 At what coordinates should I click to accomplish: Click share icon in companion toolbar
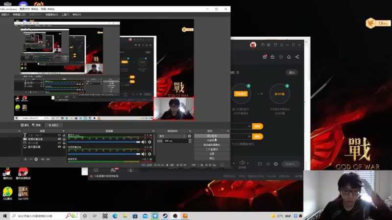coord(297,57)
